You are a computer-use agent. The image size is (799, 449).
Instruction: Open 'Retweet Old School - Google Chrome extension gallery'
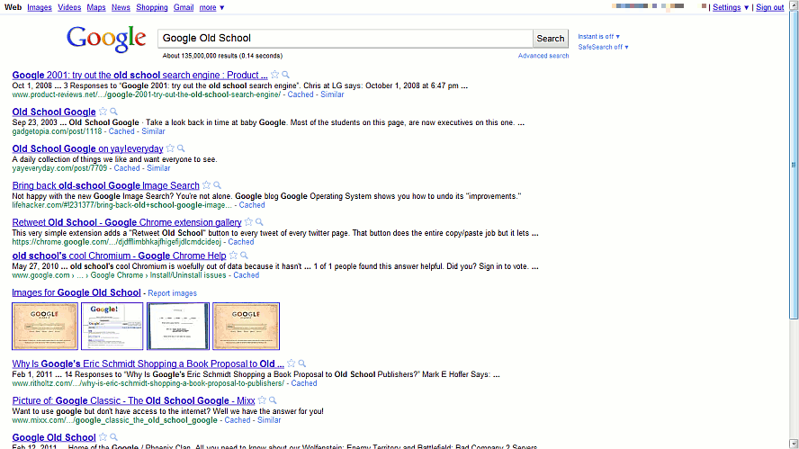tap(127, 222)
